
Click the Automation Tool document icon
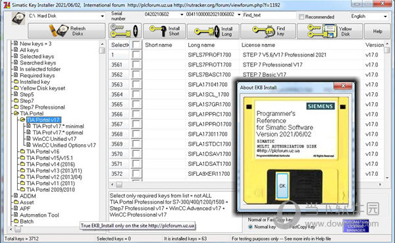tap(16, 215)
